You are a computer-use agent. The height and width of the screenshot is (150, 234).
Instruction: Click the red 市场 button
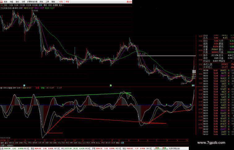click(67, 2)
